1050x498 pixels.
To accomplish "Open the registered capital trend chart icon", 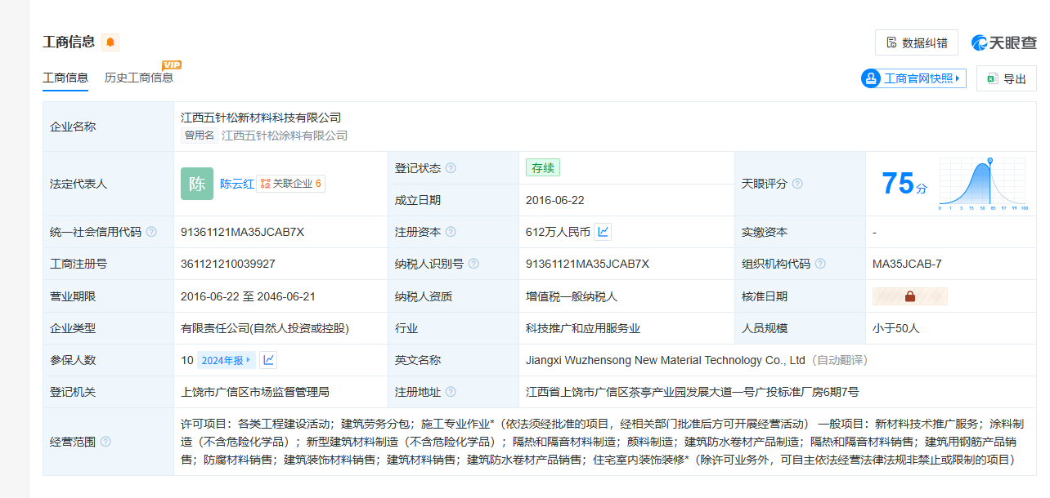I will coord(604,232).
